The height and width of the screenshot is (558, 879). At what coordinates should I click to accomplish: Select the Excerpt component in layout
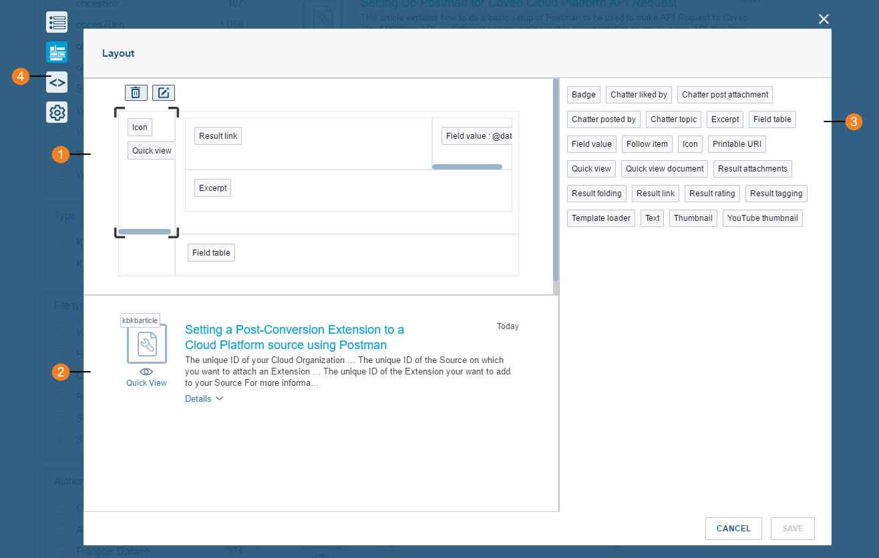(x=213, y=188)
